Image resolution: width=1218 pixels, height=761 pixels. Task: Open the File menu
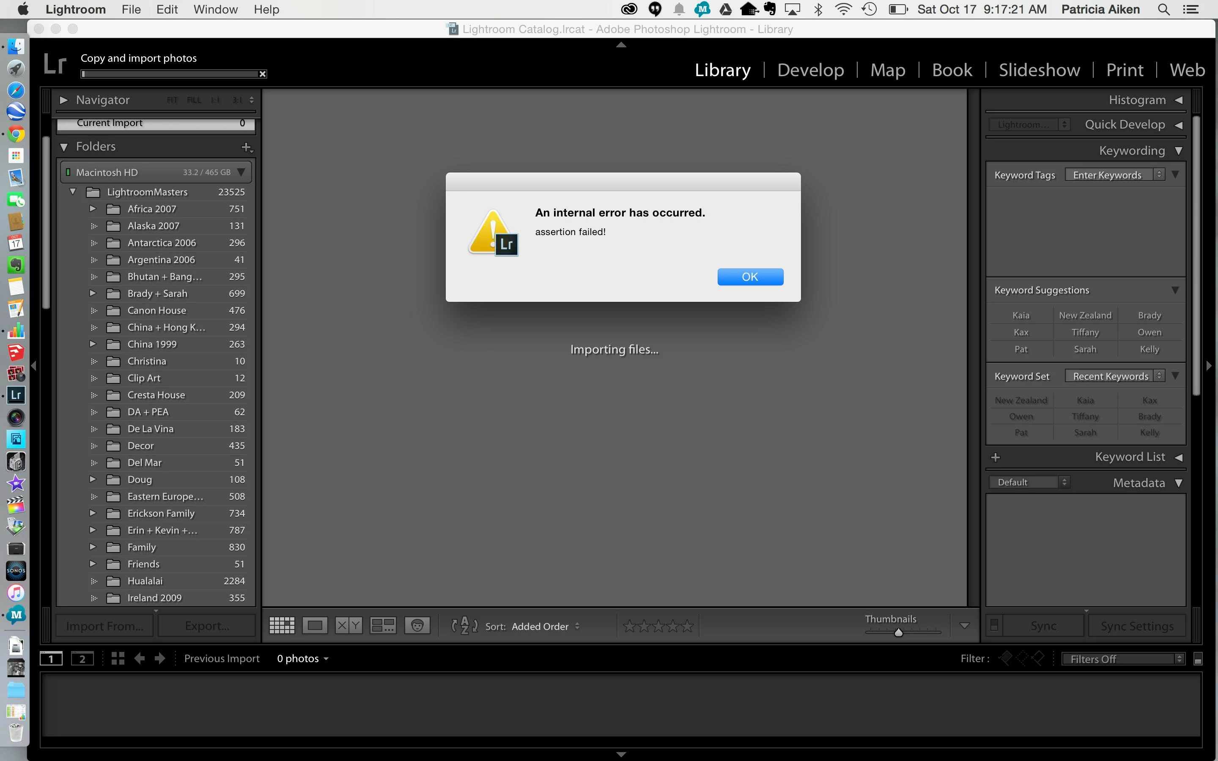coord(131,10)
